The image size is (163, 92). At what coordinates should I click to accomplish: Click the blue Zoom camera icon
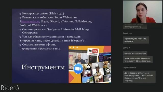pyautogui.click(x=78, y=69)
